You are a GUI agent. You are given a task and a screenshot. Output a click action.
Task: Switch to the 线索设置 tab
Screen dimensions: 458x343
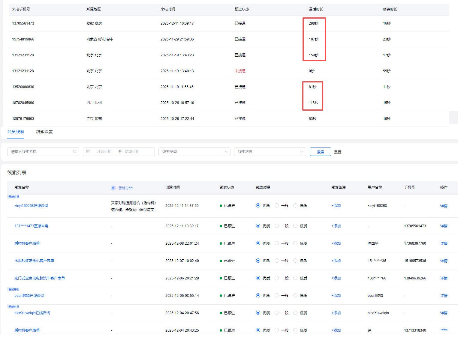(44, 132)
